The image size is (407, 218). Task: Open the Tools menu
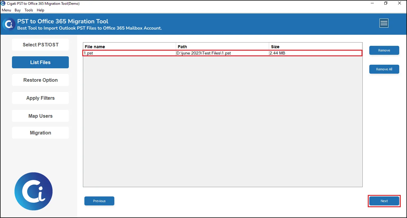click(29, 10)
